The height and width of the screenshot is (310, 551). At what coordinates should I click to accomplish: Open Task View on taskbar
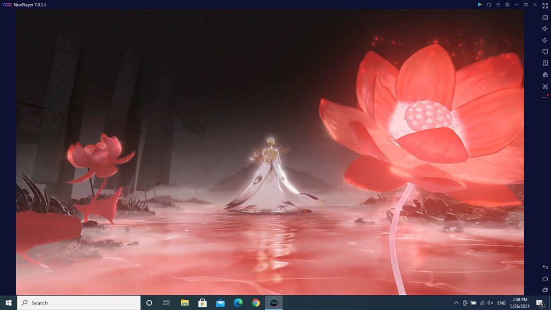tap(167, 302)
